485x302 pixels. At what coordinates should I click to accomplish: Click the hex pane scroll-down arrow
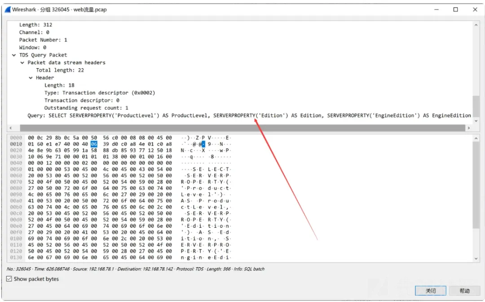coord(476,259)
